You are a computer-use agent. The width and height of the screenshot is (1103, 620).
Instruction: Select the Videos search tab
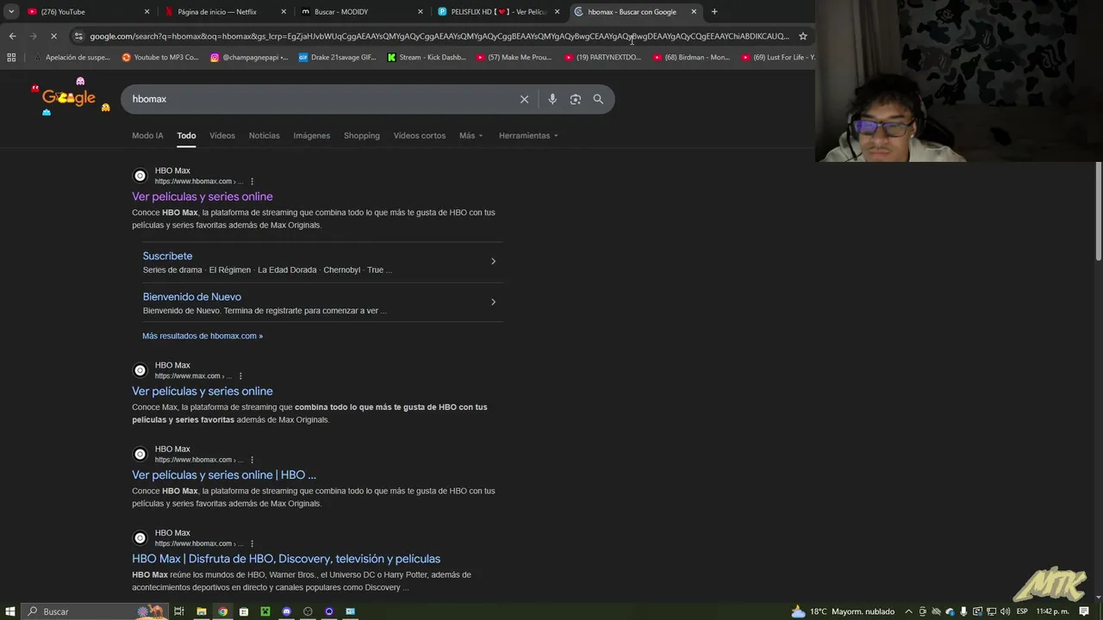click(222, 135)
